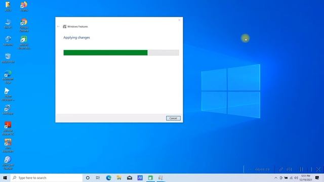This screenshot has height=182, width=324.
Task: Open the Recycle Bin
Action: 8,58
